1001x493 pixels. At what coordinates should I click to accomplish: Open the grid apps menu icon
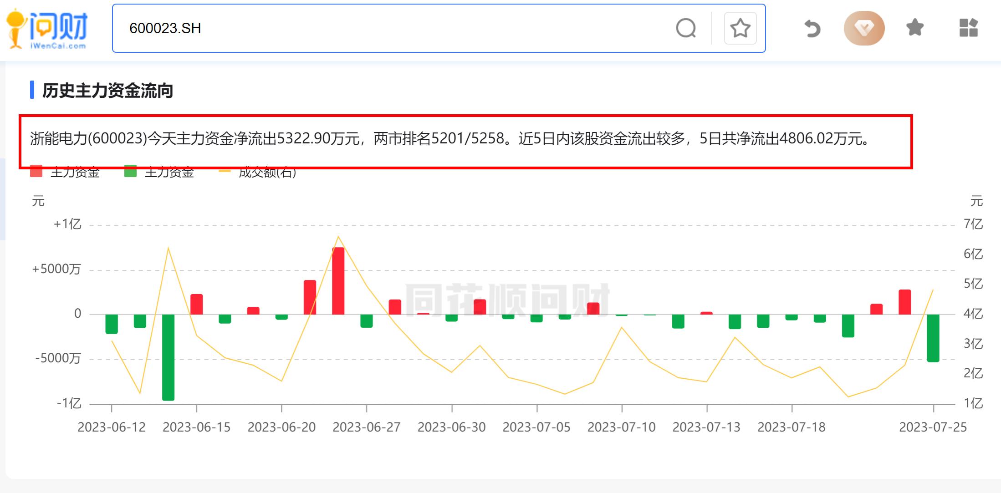[x=968, y=28]
